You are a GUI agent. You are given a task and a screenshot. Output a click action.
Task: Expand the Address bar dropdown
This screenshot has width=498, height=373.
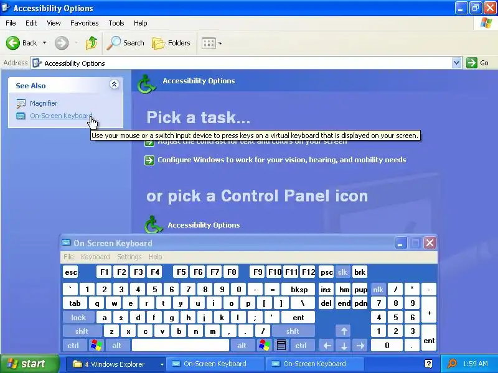(x=456, y=63)
